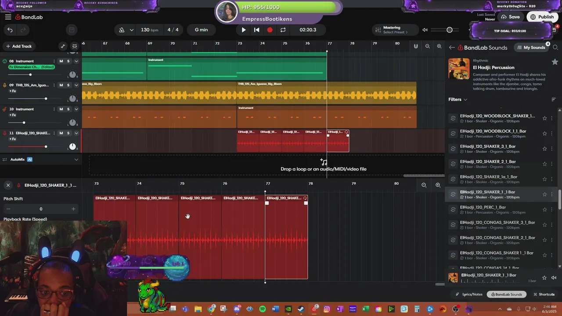Click the Undo arrow
This screenshot has width=562, height=316.
pyautogui.click(x=10, y=30)
